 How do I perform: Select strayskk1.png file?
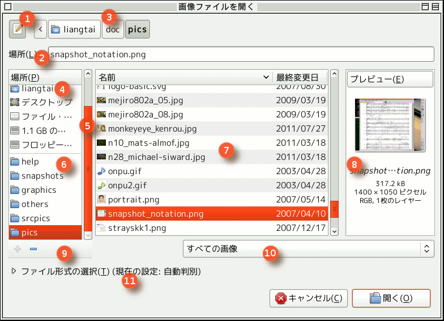[x=212, y=228]
